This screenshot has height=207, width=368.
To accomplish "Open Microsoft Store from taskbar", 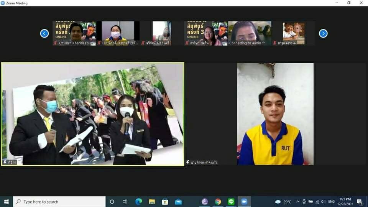I will point(165,202).
